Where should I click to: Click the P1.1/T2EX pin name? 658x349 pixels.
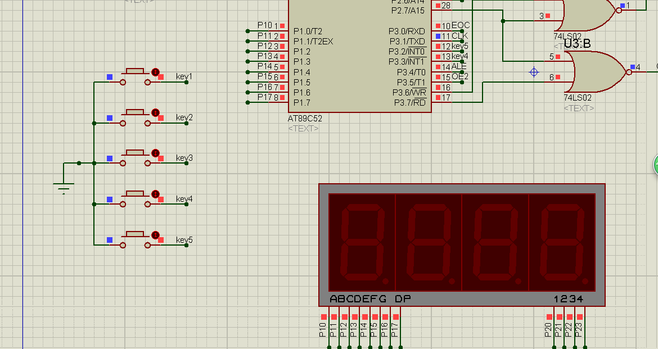coord(313,42)
